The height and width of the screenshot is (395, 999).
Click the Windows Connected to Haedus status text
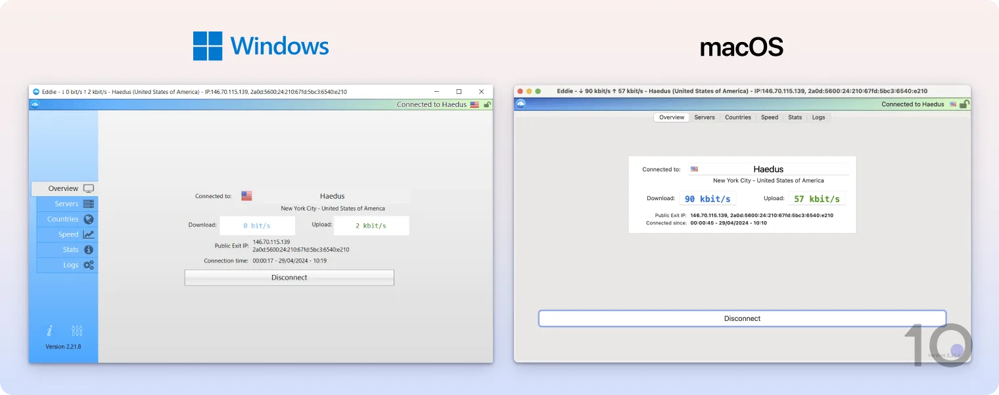(432, 104)
